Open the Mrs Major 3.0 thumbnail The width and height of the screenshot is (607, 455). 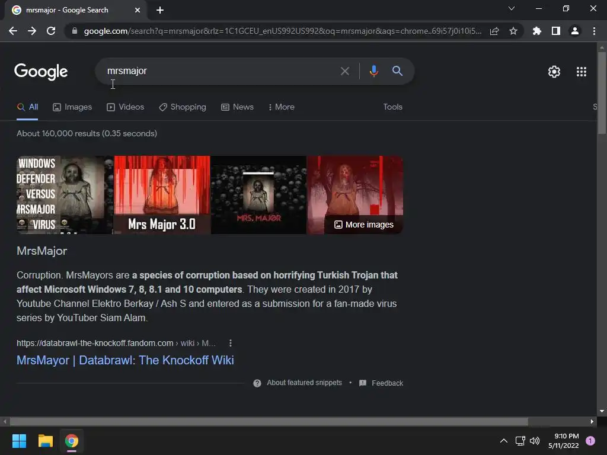point(162,195)
